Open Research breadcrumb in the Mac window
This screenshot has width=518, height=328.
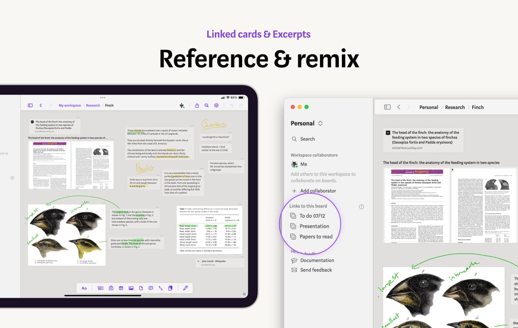pyautogui.click(x=455, y=107)
